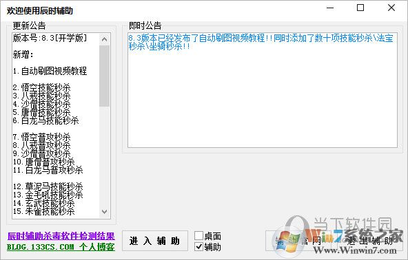This screenshot has width=408, height=260.
Task: Click the update list scrollbar thumb
Action: coord(104,76)
